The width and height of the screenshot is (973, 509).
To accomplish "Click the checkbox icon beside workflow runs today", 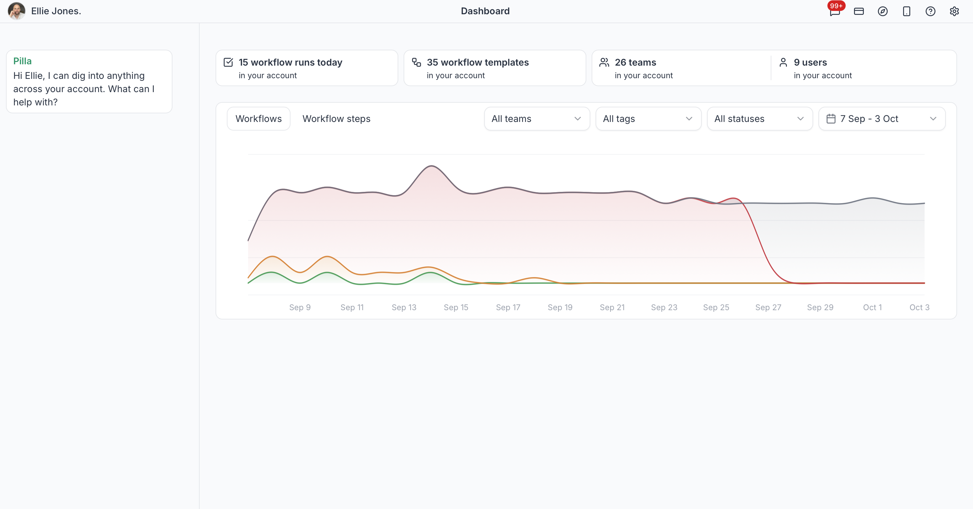I will (228, 62).
